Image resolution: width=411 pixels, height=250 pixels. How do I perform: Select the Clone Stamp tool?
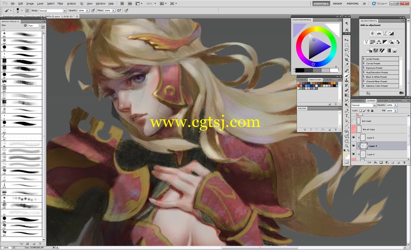point(346,81)
